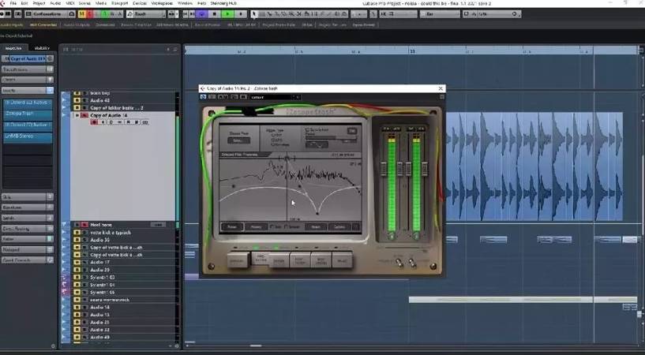Viewport: 645px width, 355px height.
Task: Mute the Audio 17 track
Action: tap(77, 262)
